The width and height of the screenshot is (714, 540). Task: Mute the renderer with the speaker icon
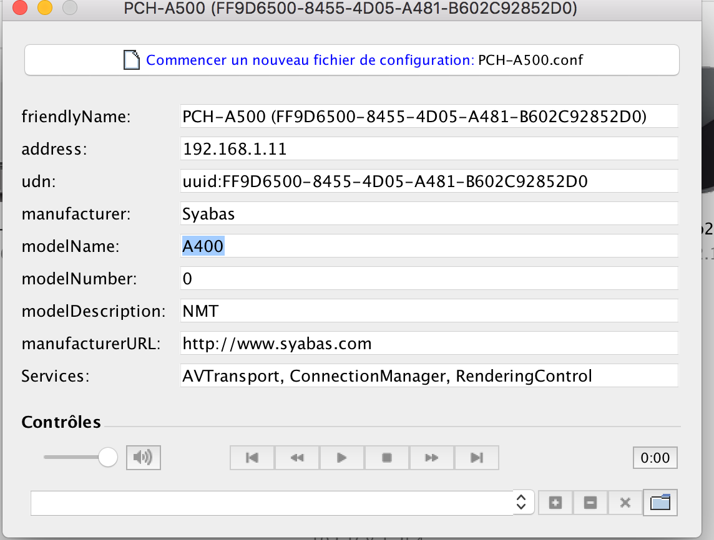pyautogui.click(x=144, y=457)
